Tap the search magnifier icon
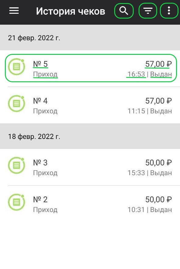The image size is (180, 269). point(124,11)
